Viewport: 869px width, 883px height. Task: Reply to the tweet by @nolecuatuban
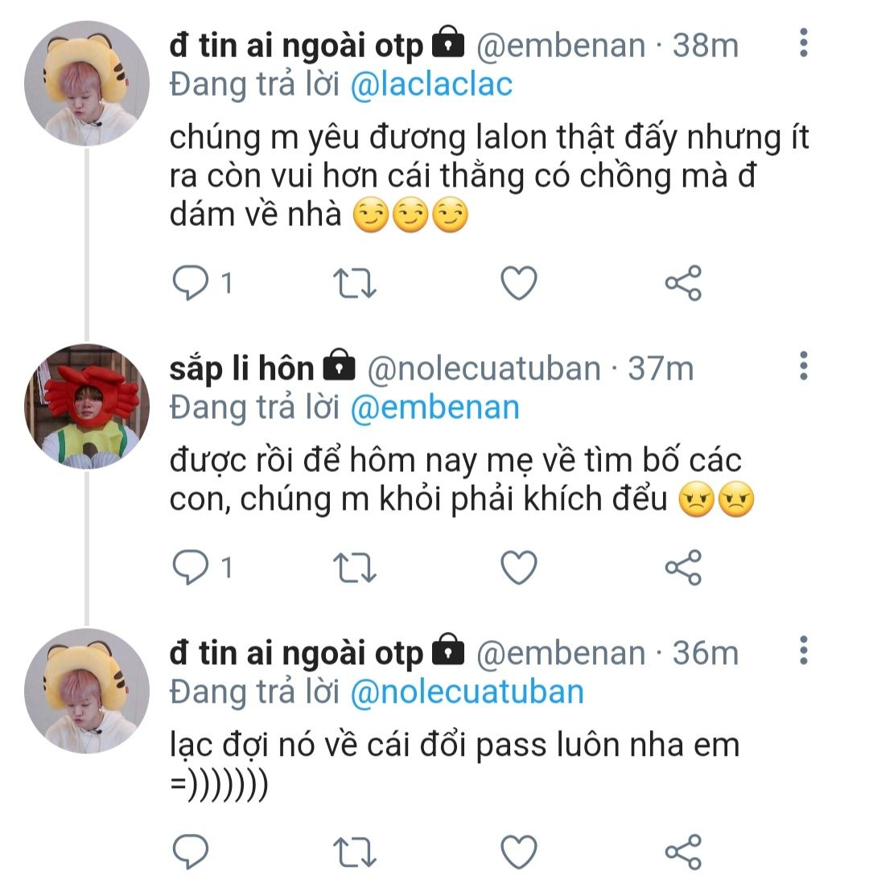(x=191, y=569)
